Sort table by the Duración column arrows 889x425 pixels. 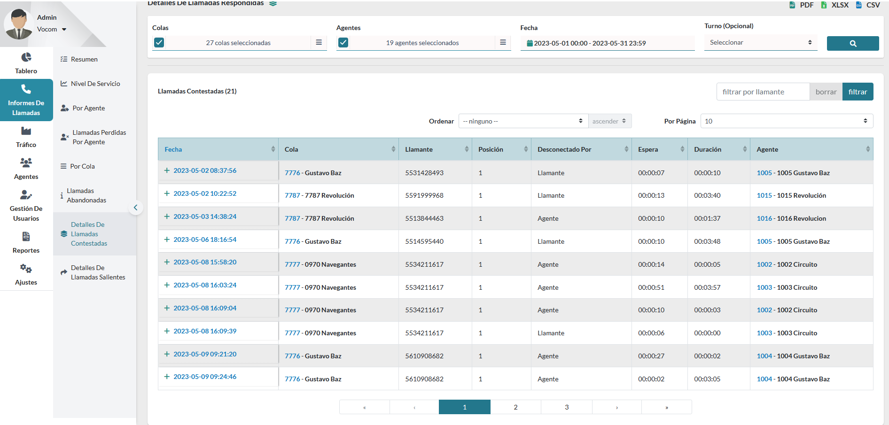point(745,149)
